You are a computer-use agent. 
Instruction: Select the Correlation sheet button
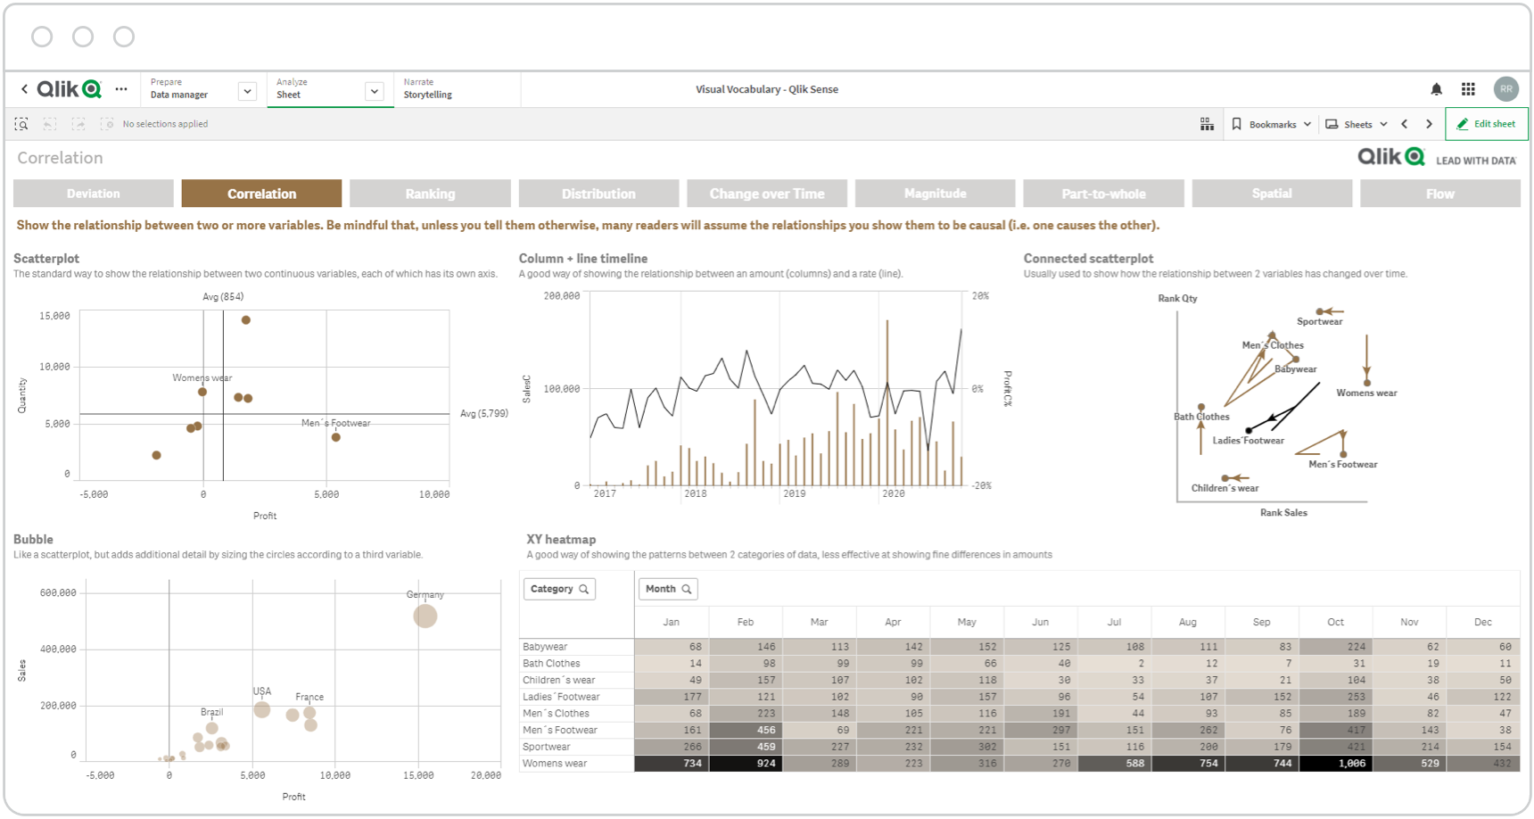[261, 194]
